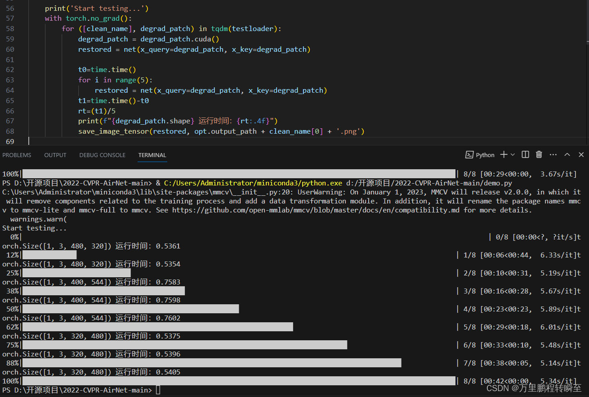Click the 0.5405 runtime output line
Viewport: 589px width, 397px height.
click(x=91, y=372)
